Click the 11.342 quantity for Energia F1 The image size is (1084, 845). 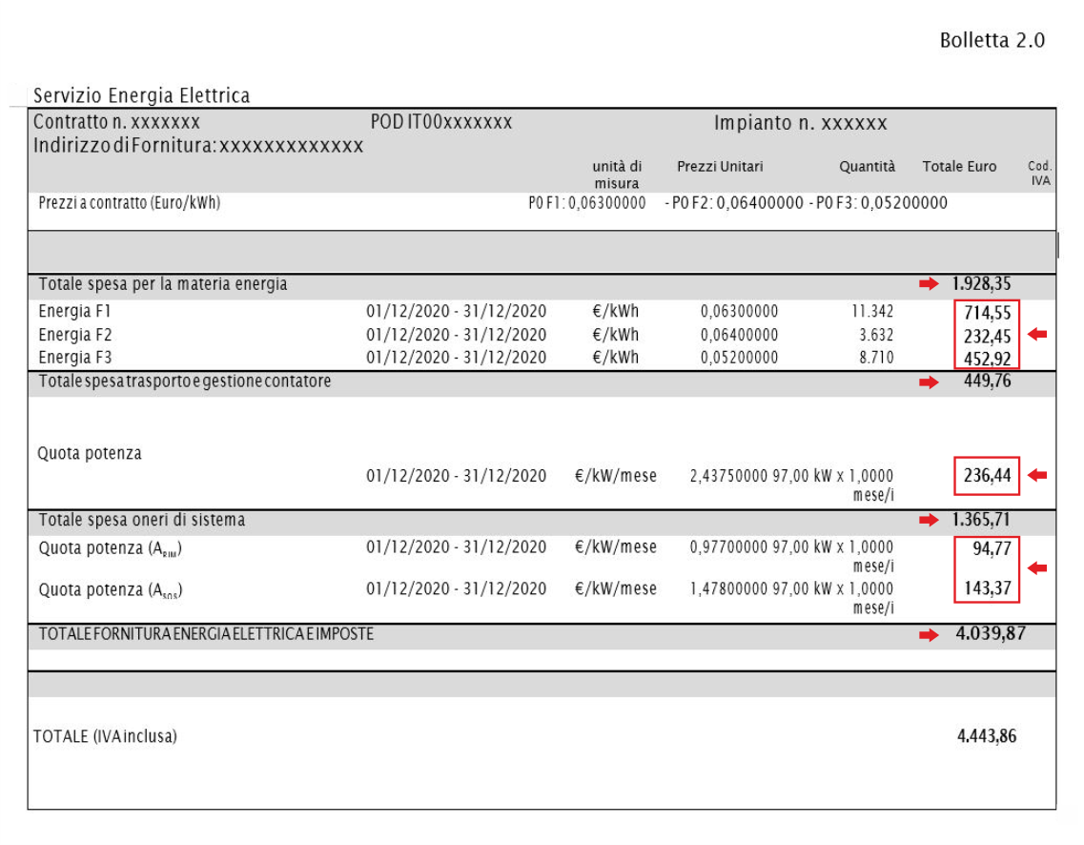[872, 312]
